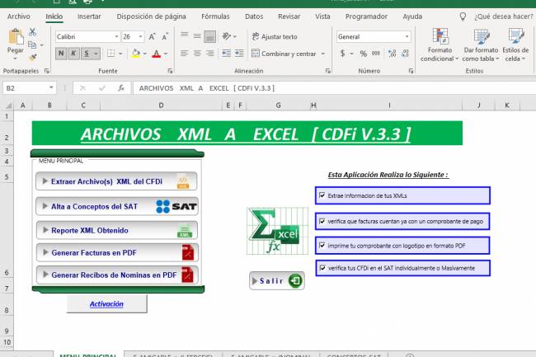Screen dimensions: 536x357
Task: Click the Paste (Pegar) clipboard icon
Action: click(16, 37)
